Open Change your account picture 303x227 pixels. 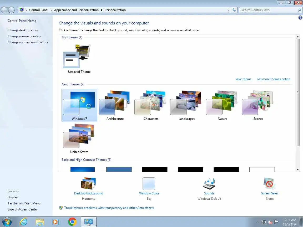coord(28,42)
